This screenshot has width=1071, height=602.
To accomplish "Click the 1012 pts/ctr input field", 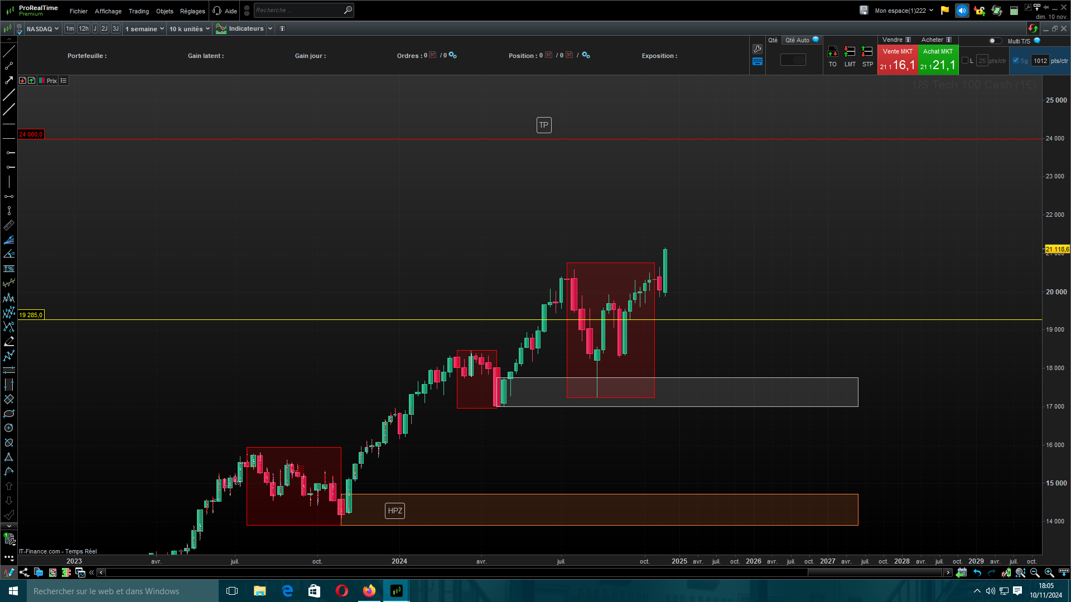I will [x=1040, y=61].
